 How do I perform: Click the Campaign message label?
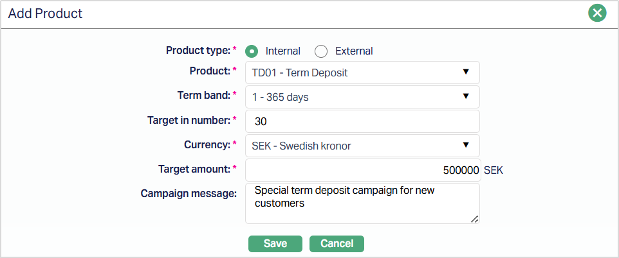point(189,193)
